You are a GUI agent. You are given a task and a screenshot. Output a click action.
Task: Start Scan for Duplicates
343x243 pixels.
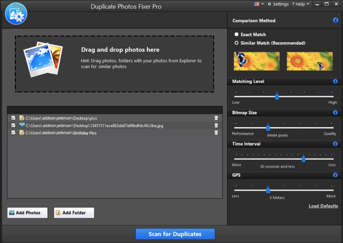[x=175, y=234]
